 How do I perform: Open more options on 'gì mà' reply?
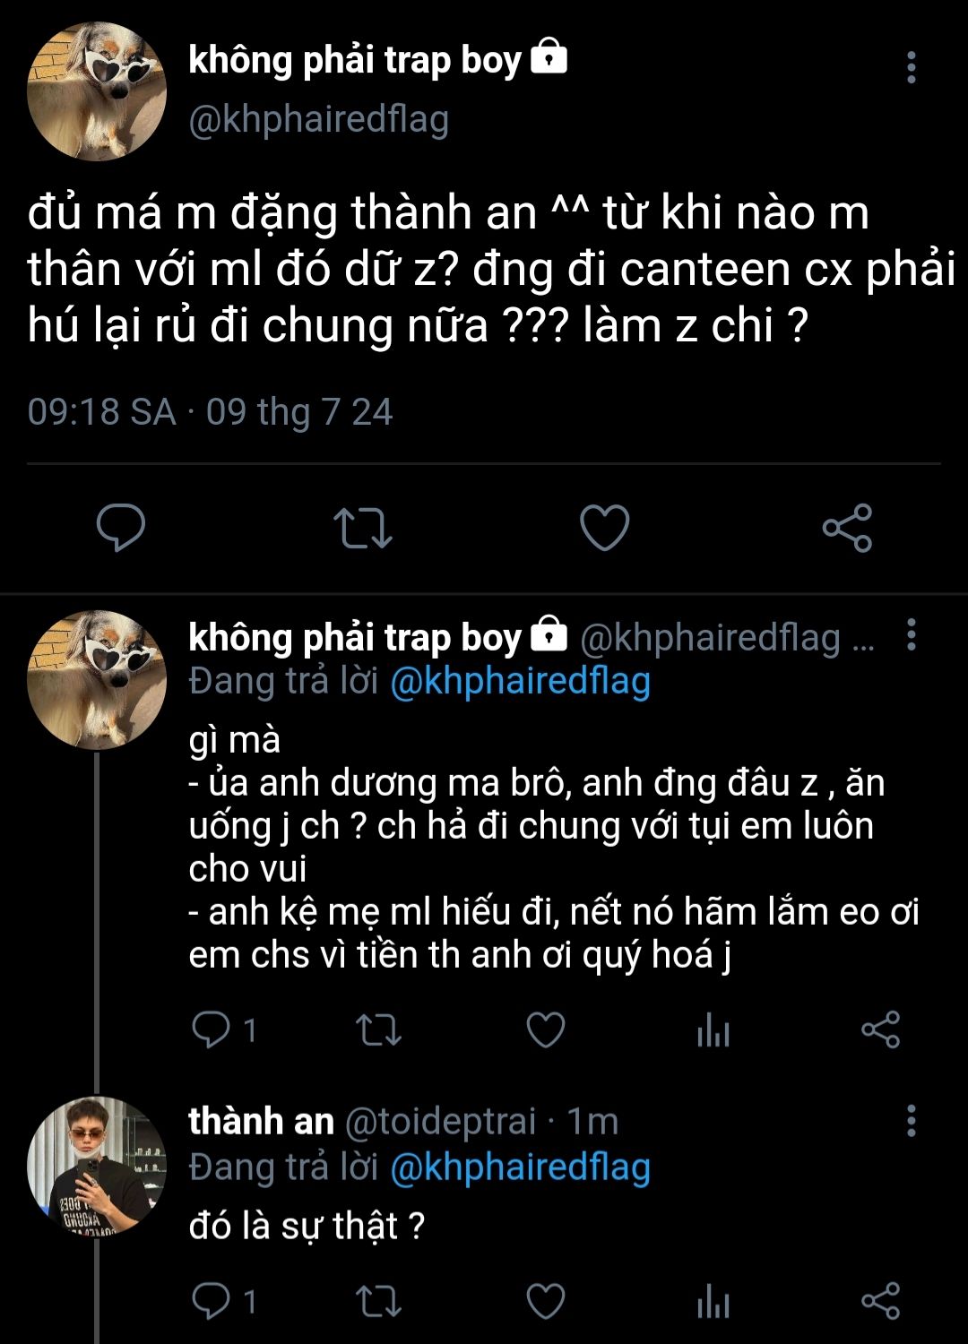pyautogui.click(x=912, y=634)
